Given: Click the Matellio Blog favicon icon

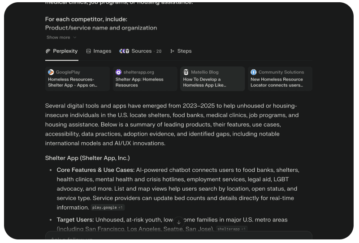Looking at the screenshot, I should [186, 72].
